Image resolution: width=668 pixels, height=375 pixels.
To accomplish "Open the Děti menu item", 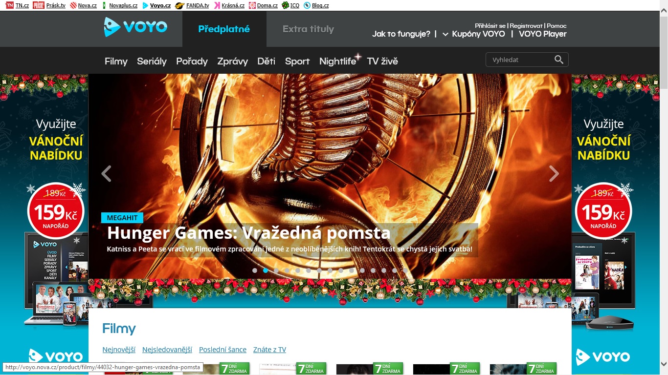I will click(266, 61).
